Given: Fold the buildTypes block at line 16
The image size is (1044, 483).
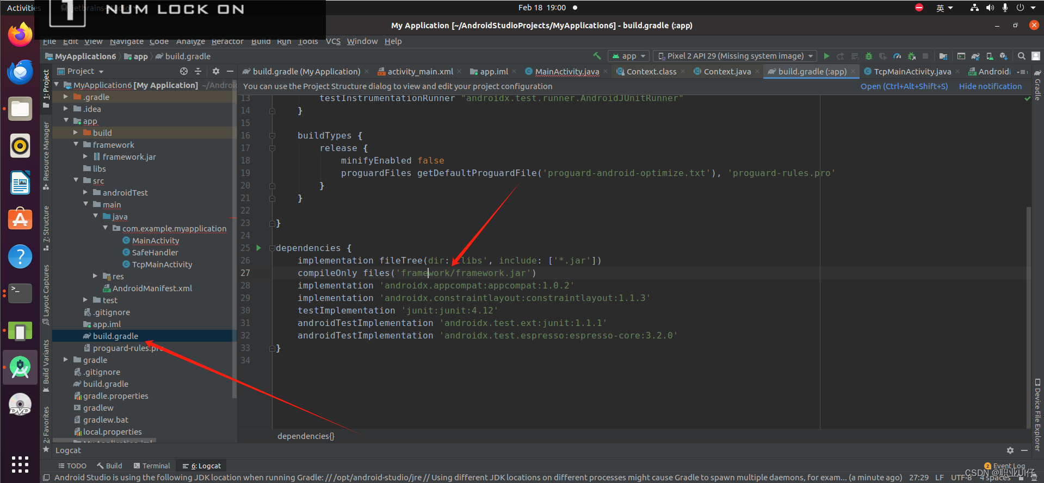Looking at the screenshot, I should pos(272,136).
